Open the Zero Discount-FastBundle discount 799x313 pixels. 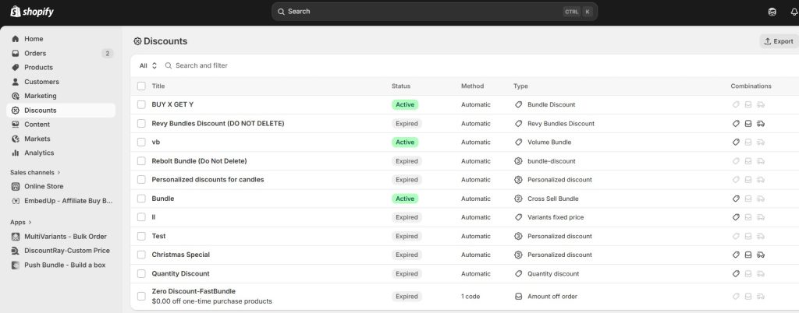(194, 291)
